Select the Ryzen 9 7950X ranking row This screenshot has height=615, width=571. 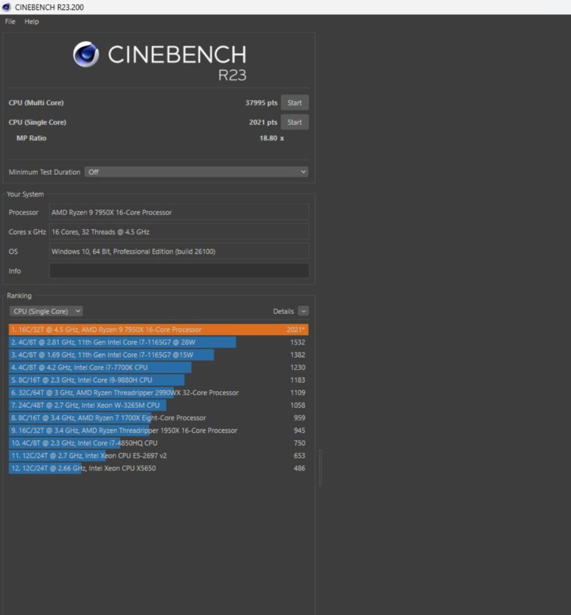tap(159, 330)
